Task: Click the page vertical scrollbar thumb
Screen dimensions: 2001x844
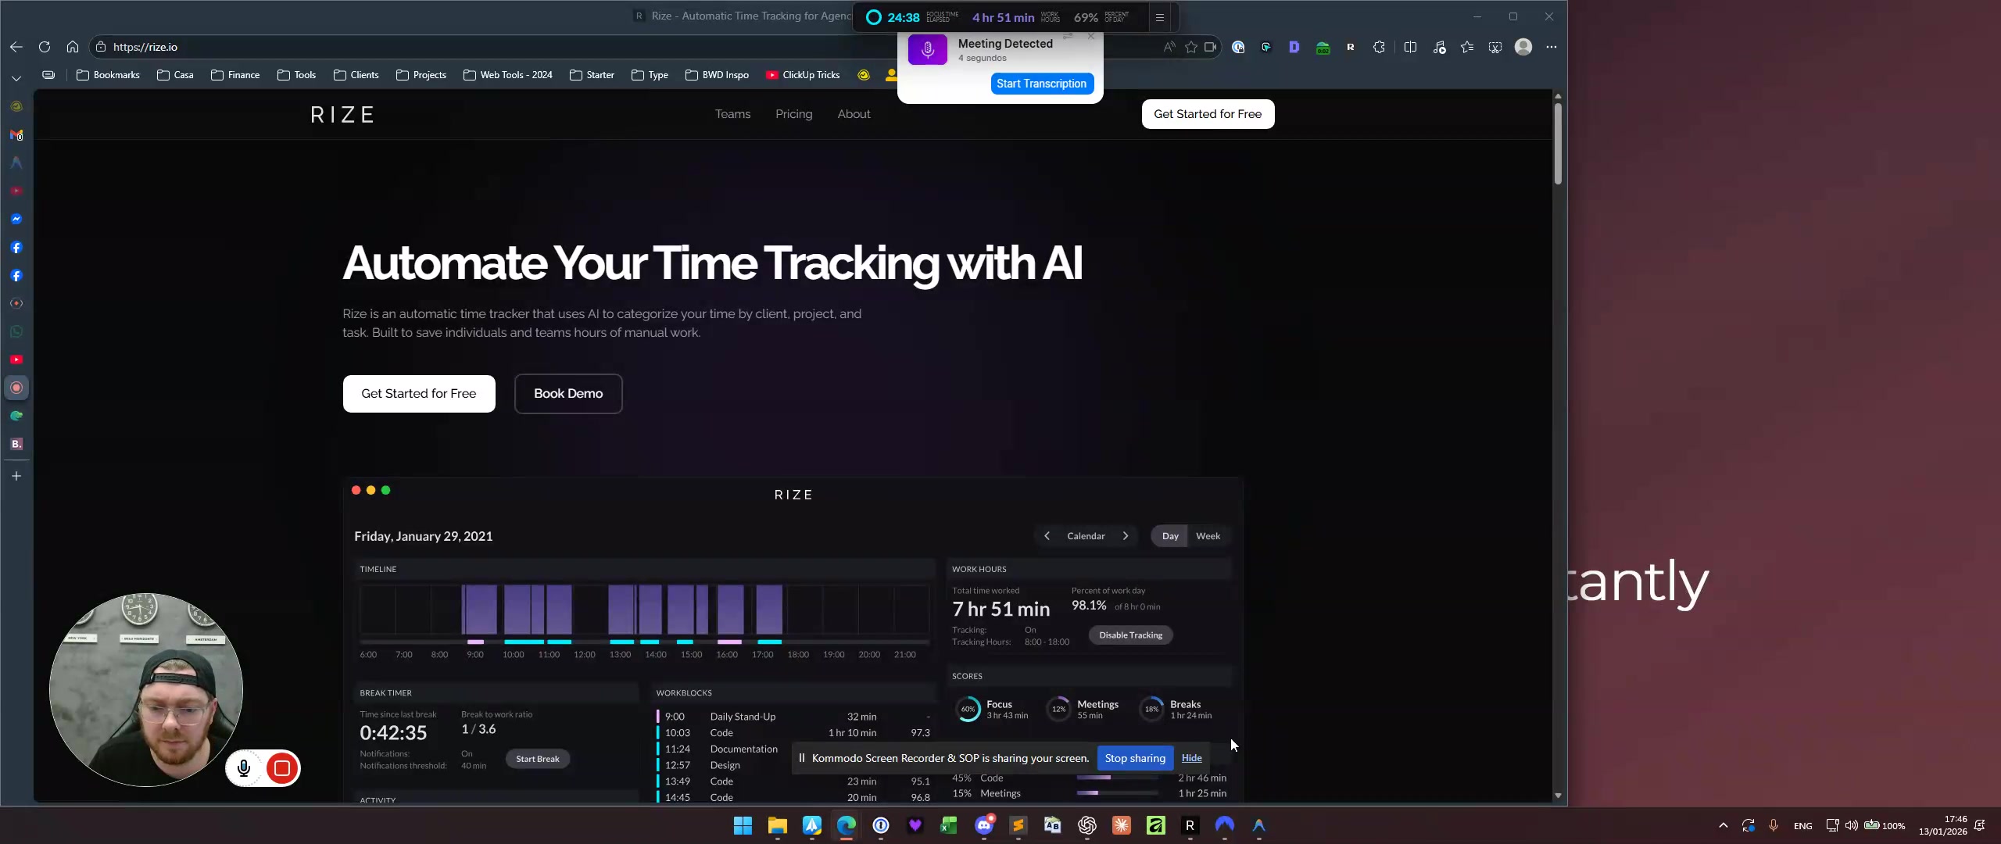Action: tap(1558, 145)
